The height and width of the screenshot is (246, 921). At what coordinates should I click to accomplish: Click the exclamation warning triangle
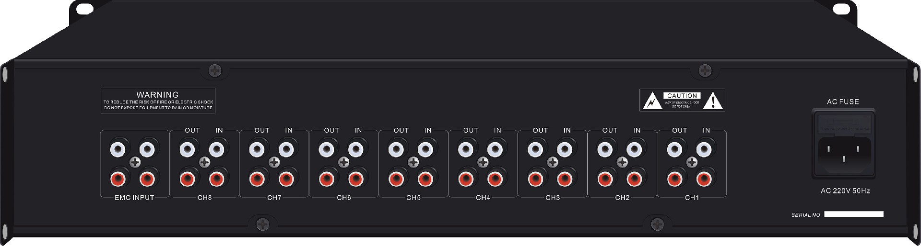[714, 101]
